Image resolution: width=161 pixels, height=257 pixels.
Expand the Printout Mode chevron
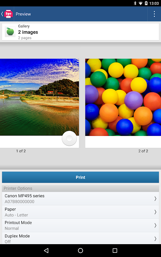point(155,226)
